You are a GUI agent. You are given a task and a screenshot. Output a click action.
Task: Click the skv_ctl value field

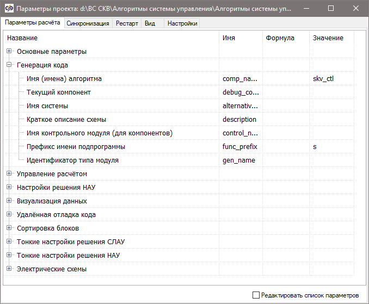click(331, 79)
